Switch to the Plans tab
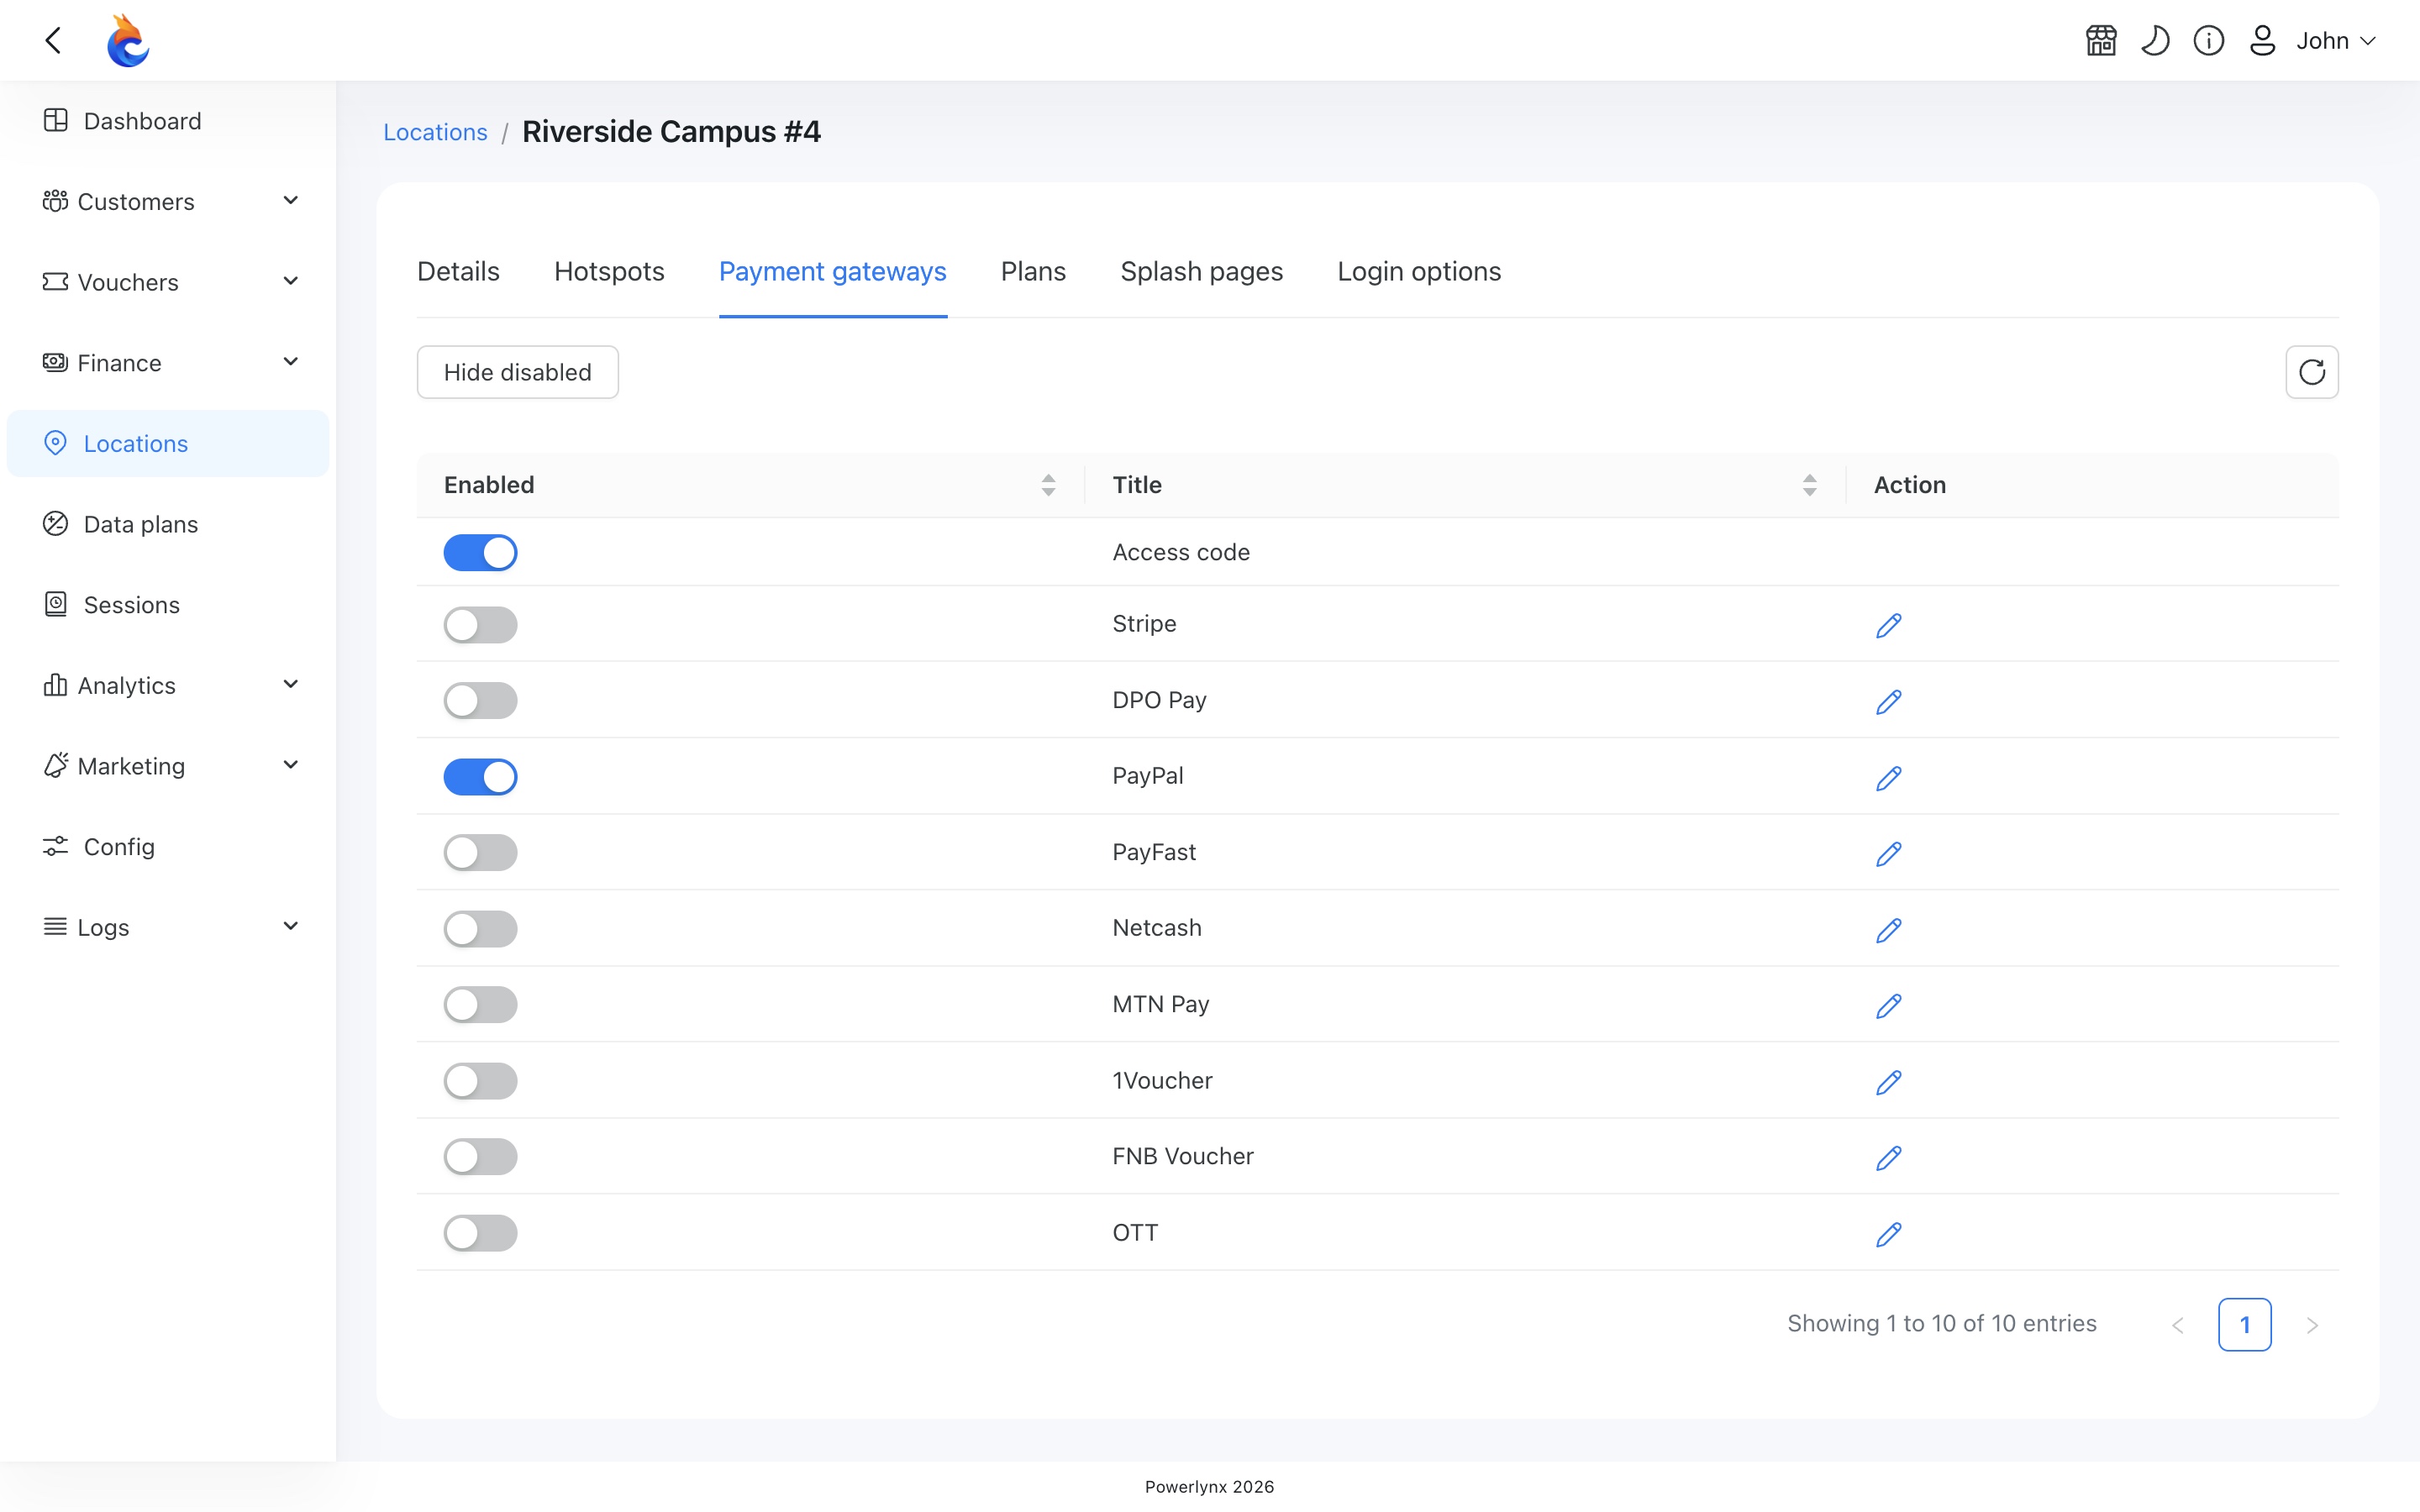This screenshot has width=2420, height=1512. [x=1033, y=272]
